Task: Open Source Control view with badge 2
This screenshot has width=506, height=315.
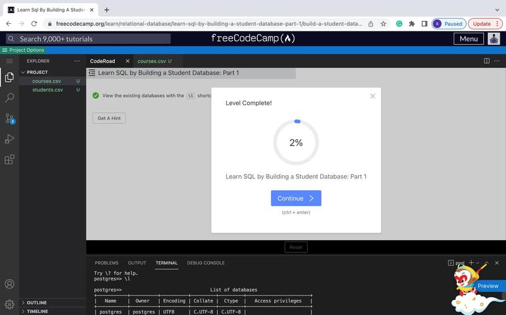Action: (x=9, y=118)
